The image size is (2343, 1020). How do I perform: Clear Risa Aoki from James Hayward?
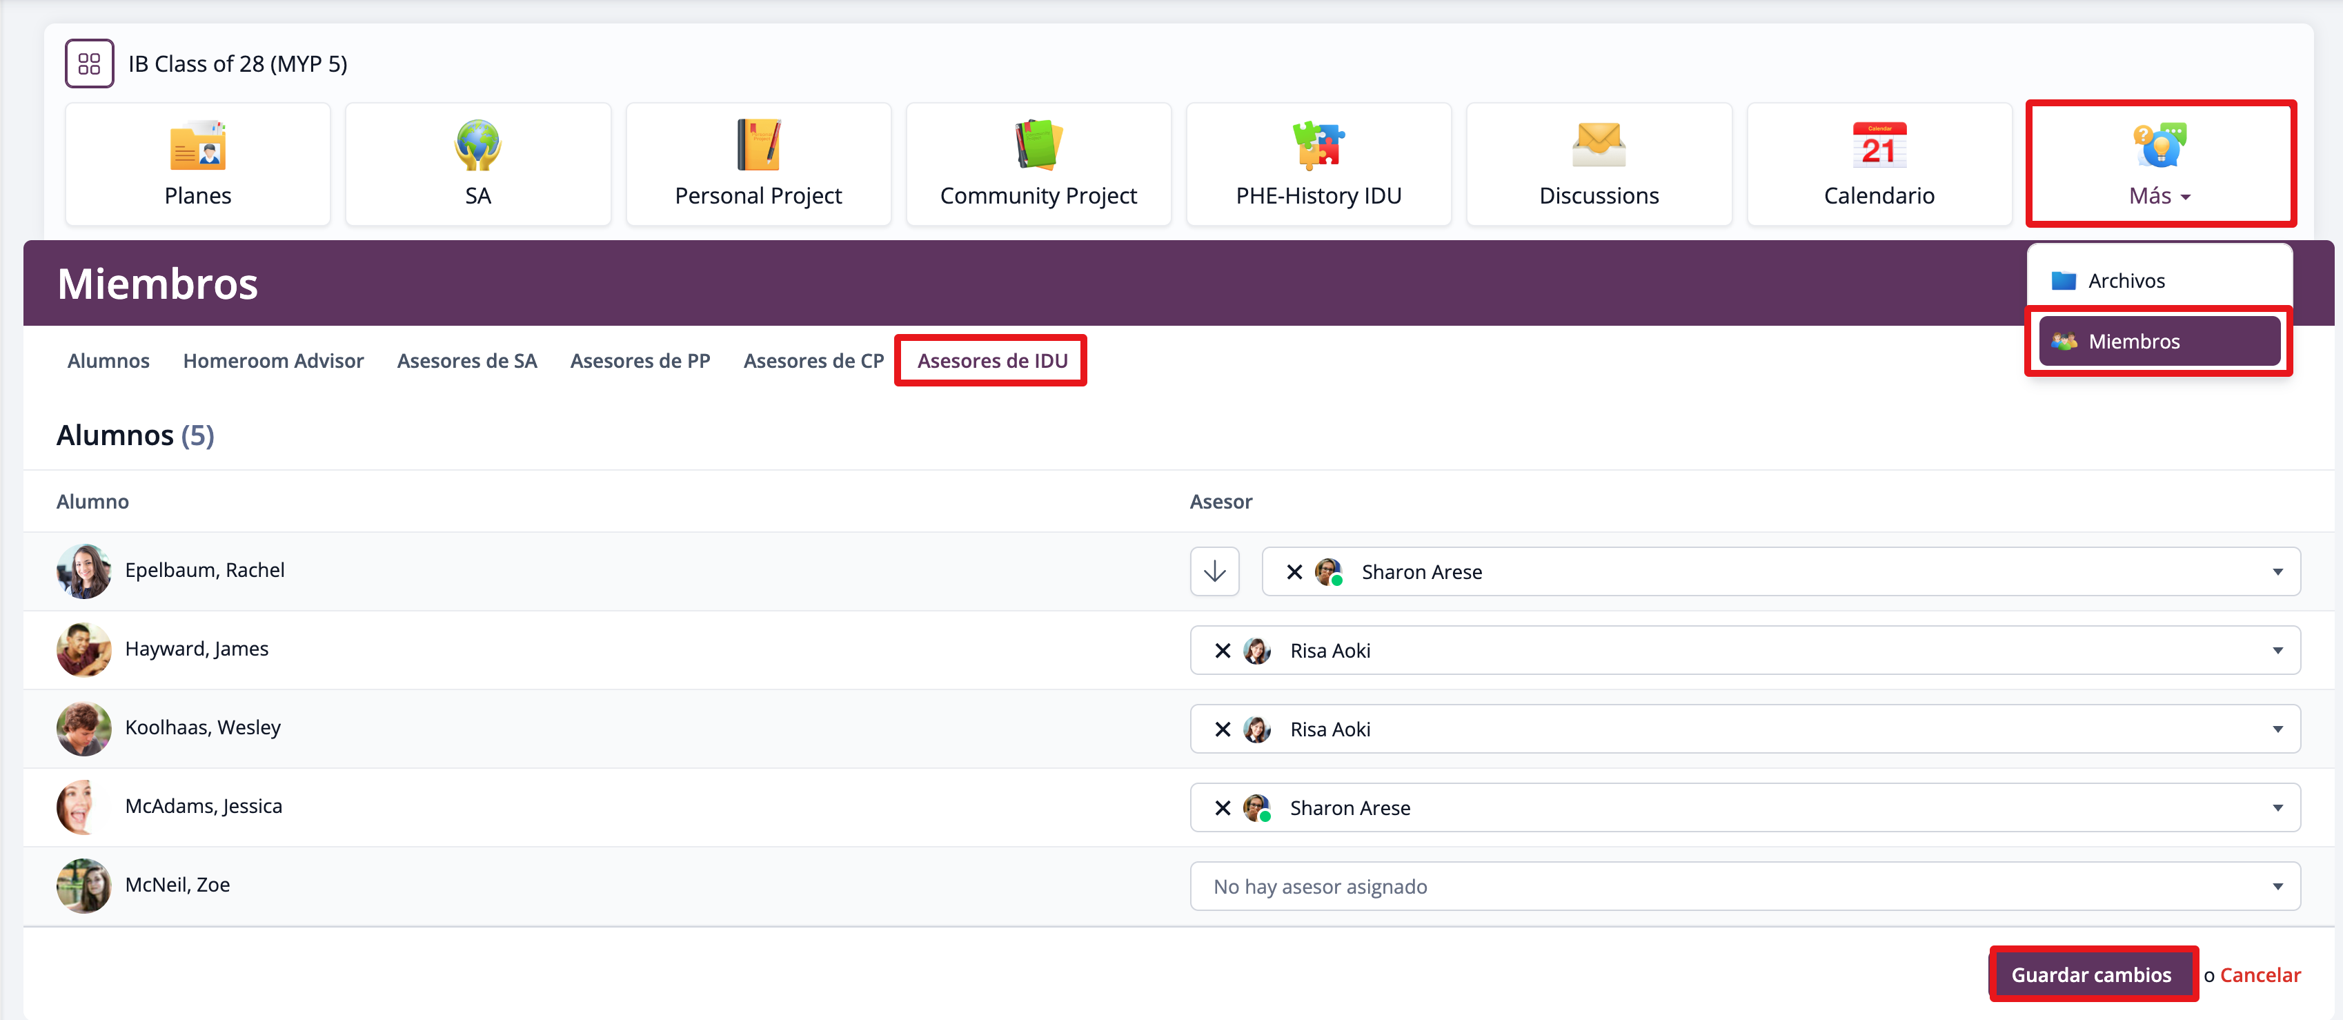pos(1223,651)
